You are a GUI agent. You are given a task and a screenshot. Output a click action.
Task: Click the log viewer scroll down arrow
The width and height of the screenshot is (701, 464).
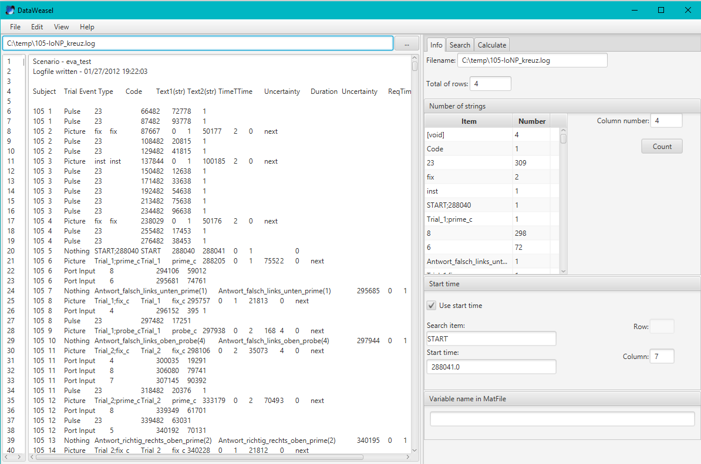coord(414,450)
